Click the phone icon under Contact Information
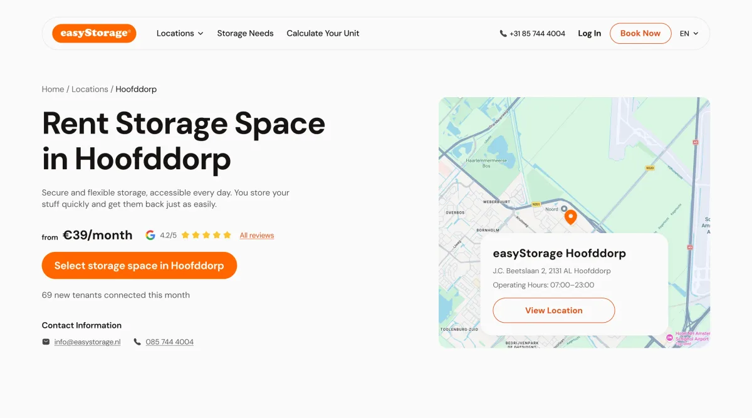This screenshot has height=418, width=752. pos(137,342)
